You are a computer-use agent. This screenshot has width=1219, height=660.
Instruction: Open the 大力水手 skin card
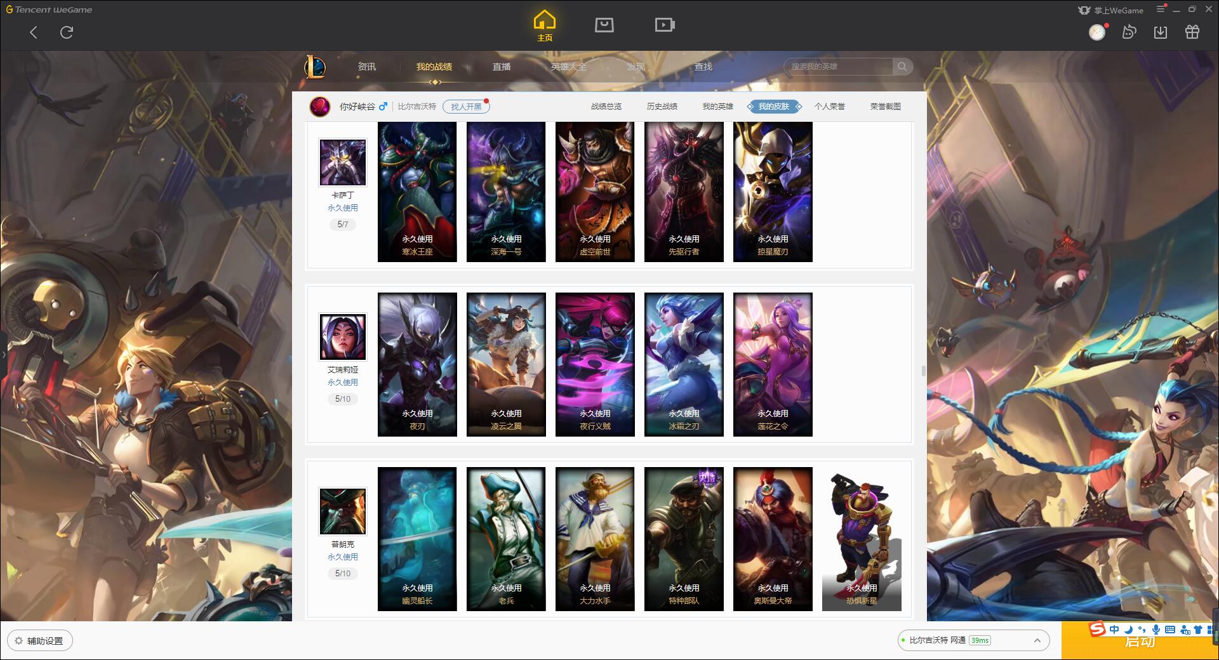click(x=595, y=539)
